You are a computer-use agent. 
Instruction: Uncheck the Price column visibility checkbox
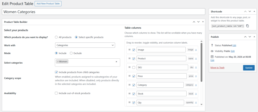click(134, 76)
